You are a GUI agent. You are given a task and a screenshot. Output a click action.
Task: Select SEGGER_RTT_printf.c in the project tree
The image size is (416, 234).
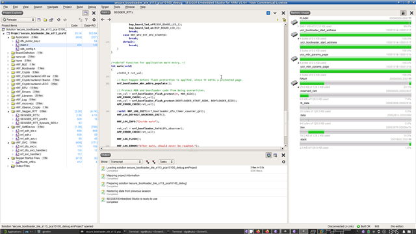coord(34,119)
